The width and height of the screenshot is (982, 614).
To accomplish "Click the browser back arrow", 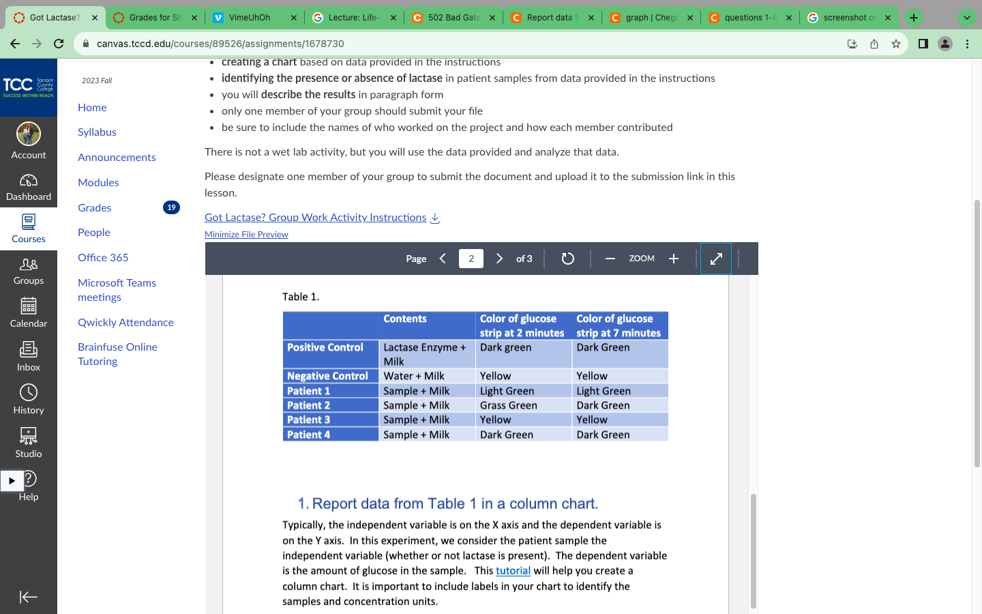I will (15, 44).
